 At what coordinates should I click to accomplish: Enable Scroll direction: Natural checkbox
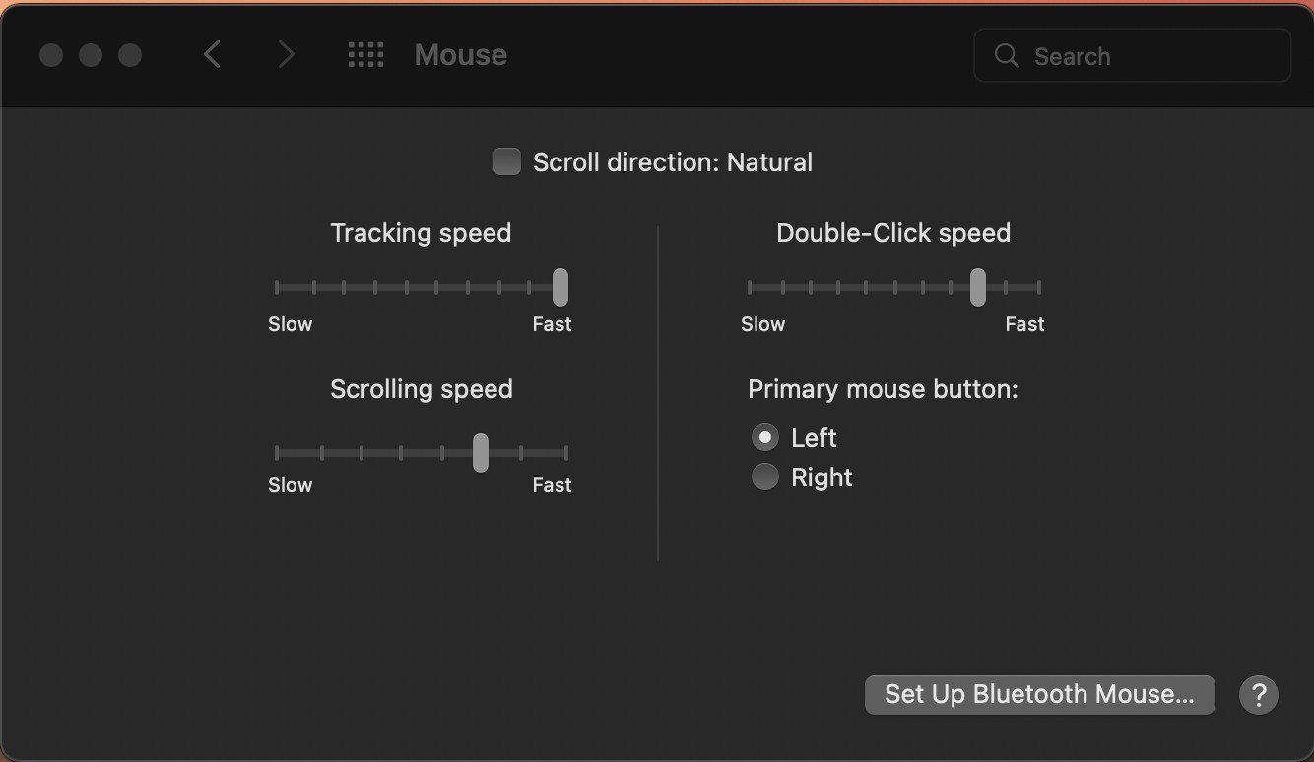507,161
